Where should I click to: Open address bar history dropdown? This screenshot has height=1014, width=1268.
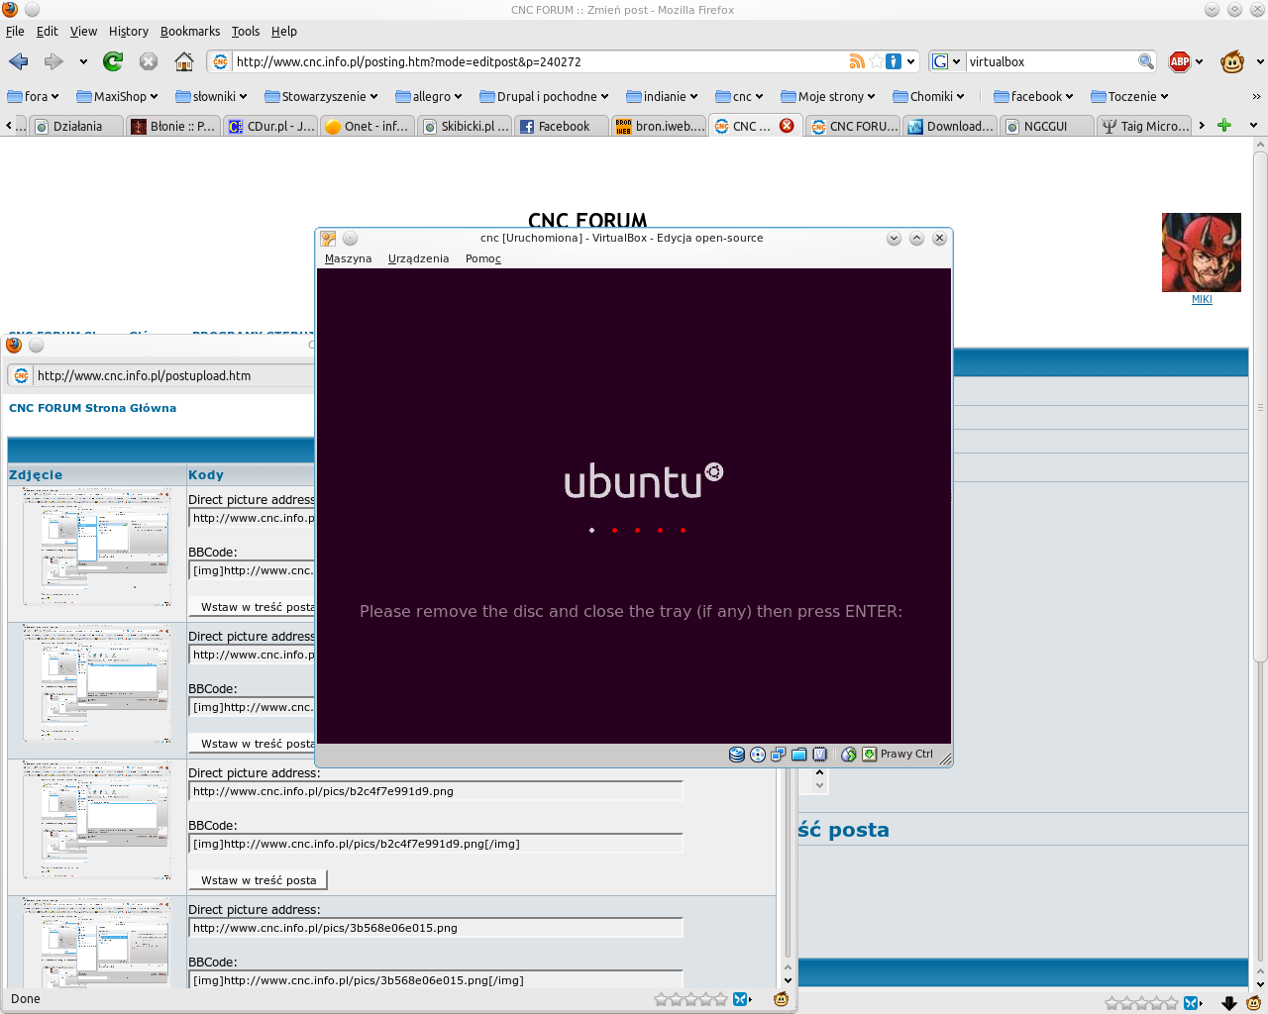click(x=911, y=61)
